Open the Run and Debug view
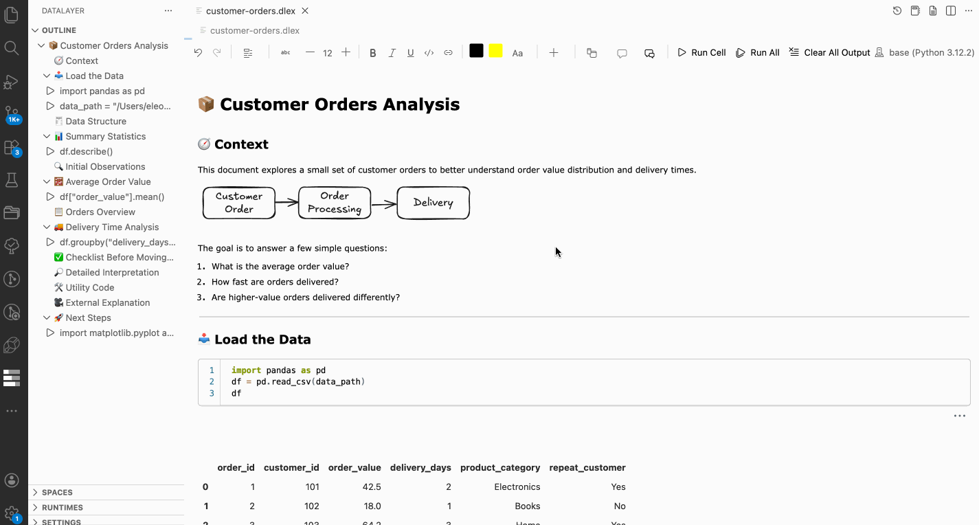 coord(11,81)
